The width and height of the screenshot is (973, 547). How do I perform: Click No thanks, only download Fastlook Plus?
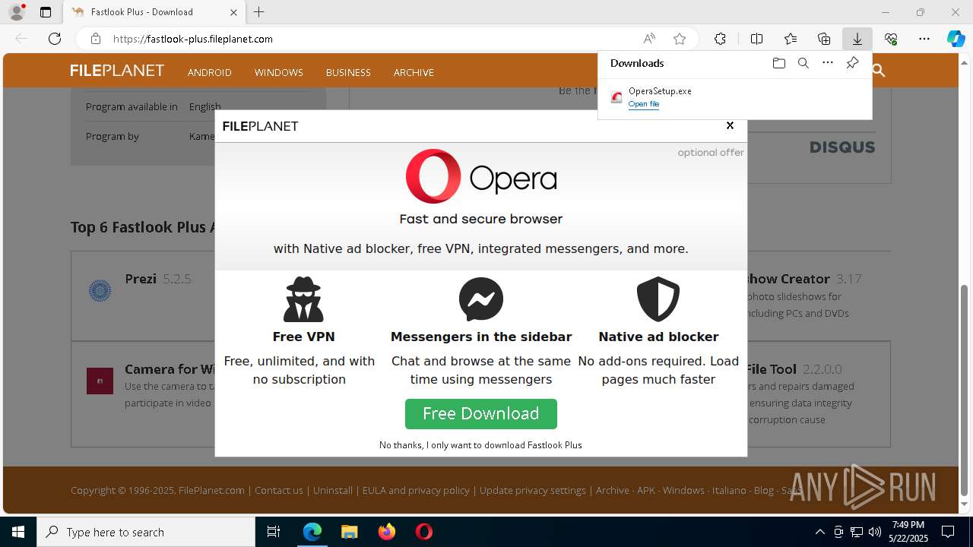click(480, 445)
